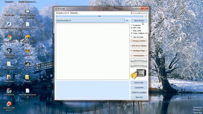The height and width of the screenshot is (114, 203).
Task: Select the Recycle Bin desktop icon
Action: 9,13
